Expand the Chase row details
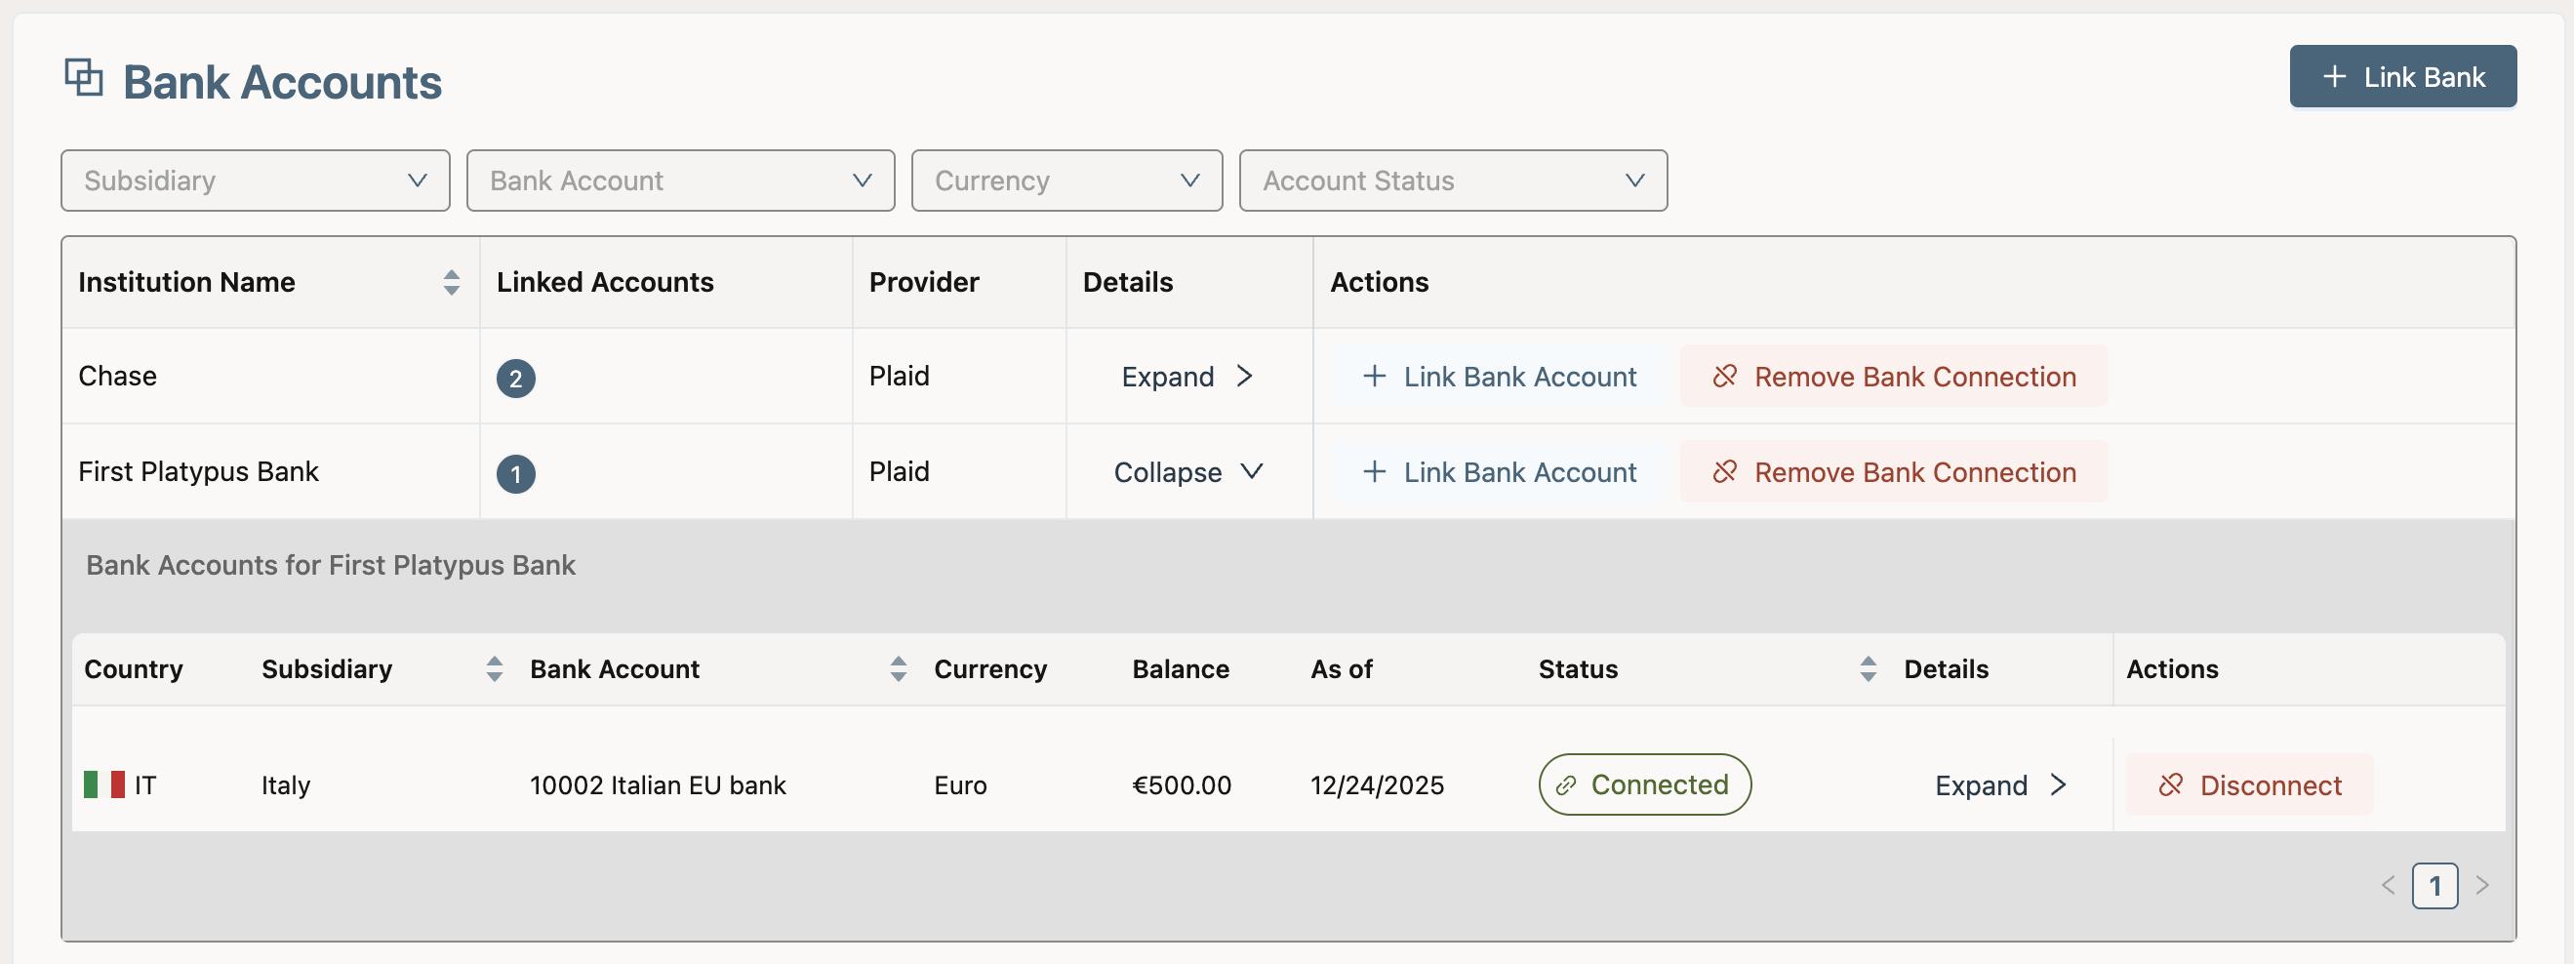 1187,377
